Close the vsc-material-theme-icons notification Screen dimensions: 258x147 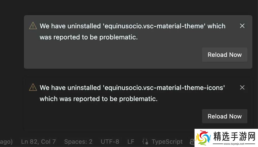242,87
